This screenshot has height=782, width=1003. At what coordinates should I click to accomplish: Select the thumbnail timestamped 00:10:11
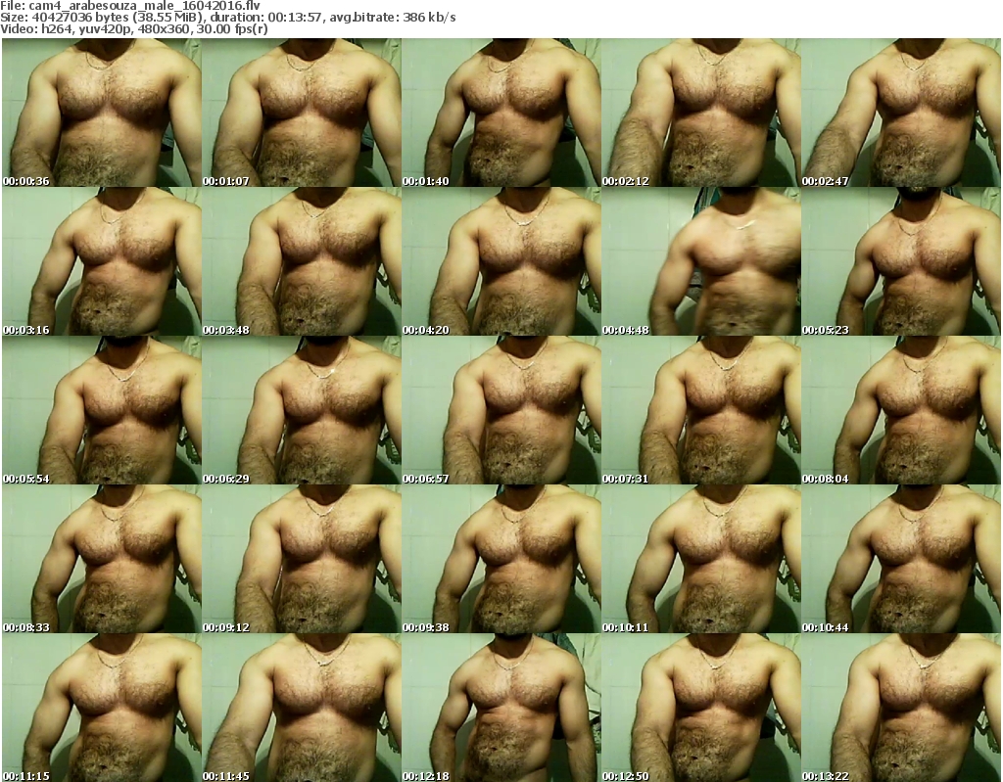[x=701, y=559]
